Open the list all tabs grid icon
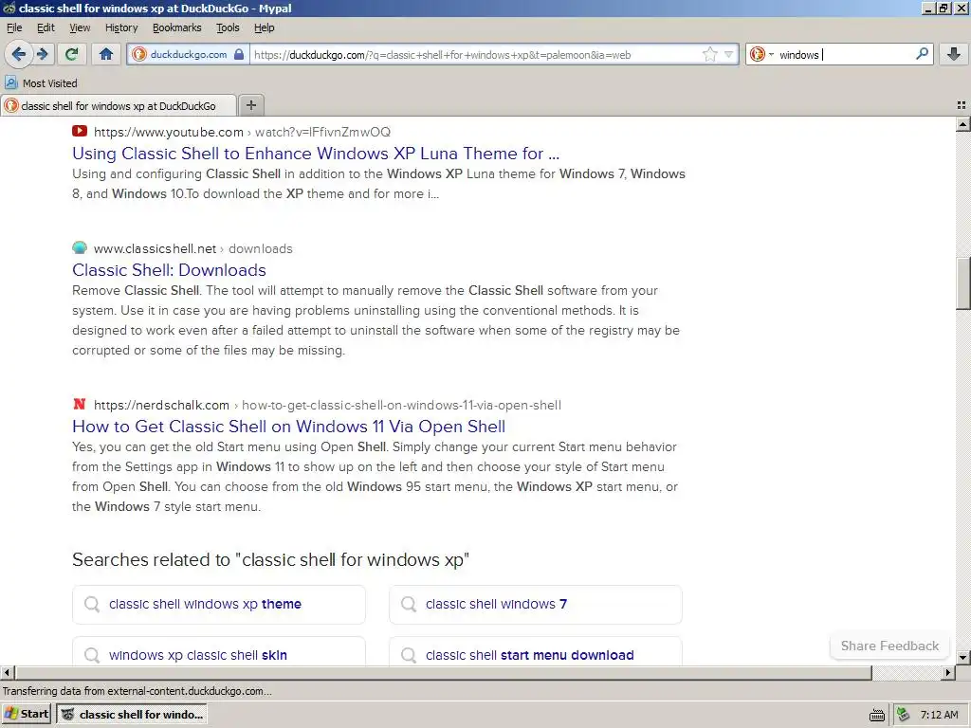The image size is (971, 728). click(x=962, y=106)
